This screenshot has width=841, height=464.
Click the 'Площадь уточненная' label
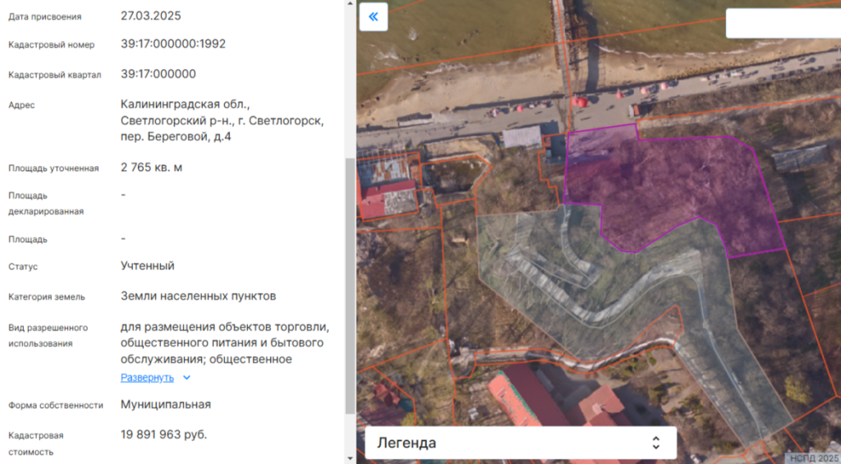53,168
